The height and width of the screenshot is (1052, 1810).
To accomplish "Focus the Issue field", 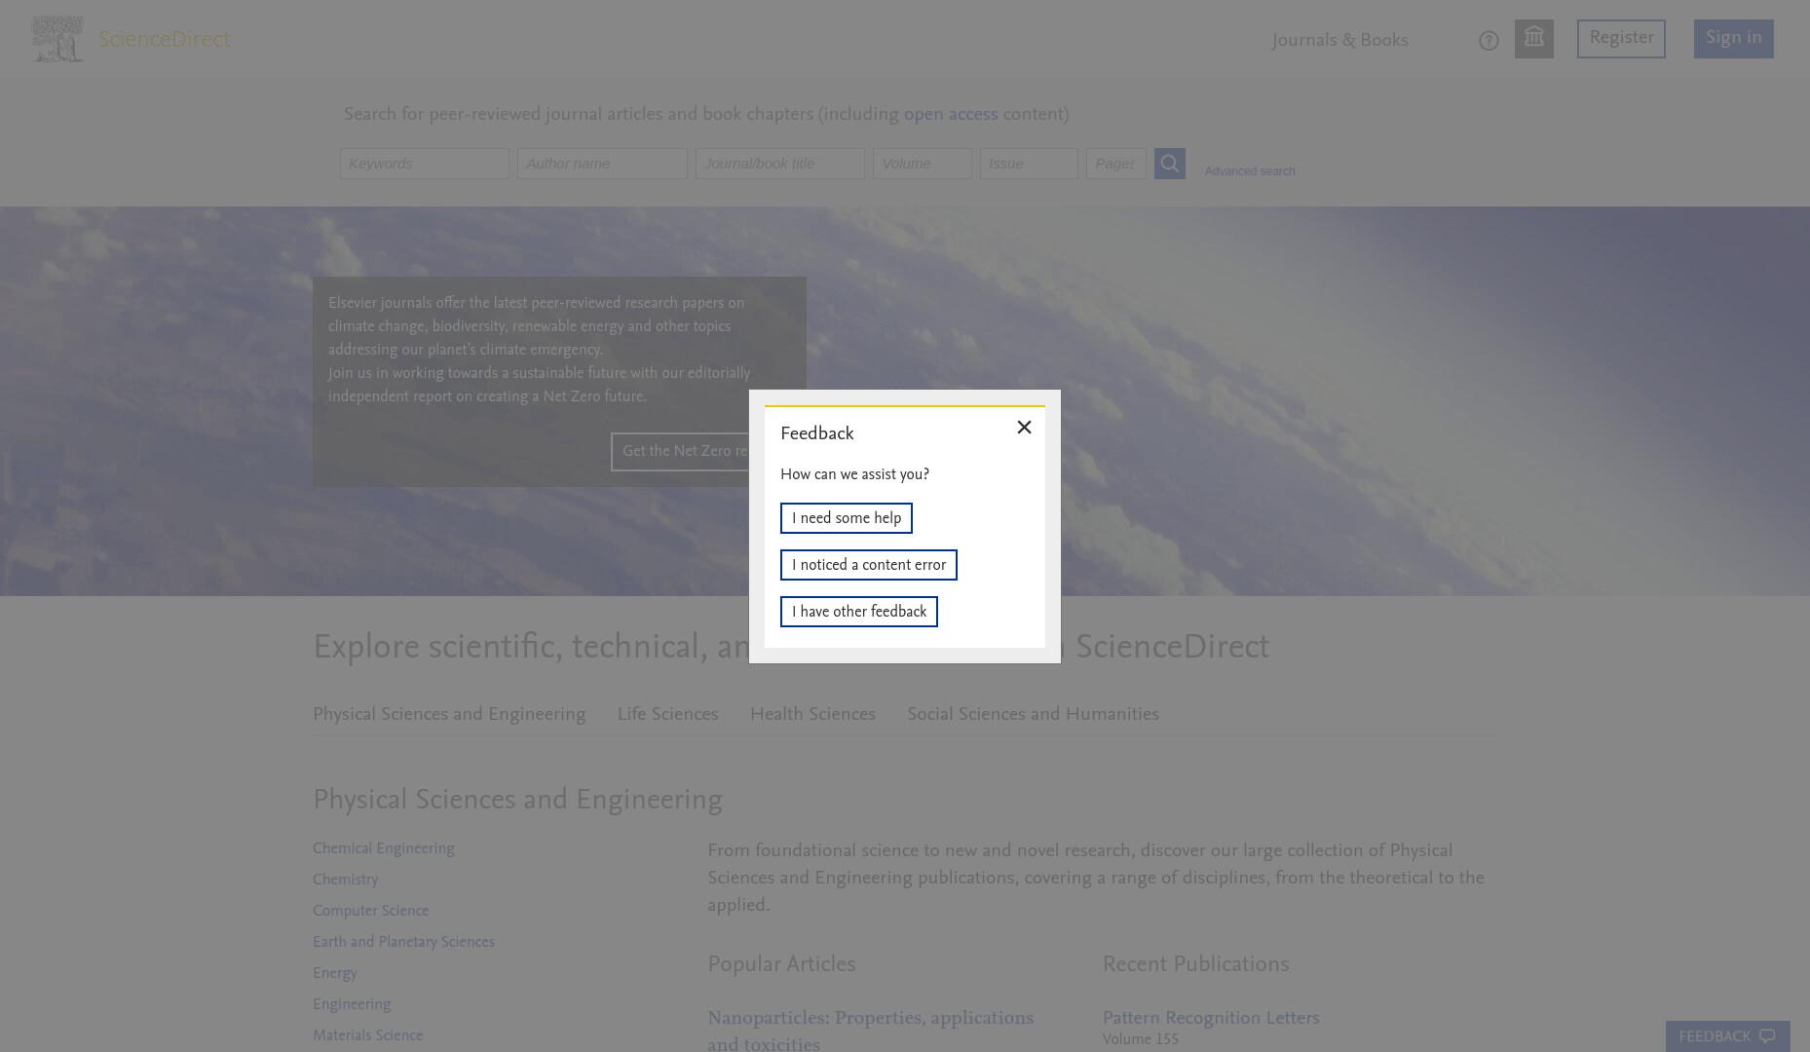I will pos(1029,164).
